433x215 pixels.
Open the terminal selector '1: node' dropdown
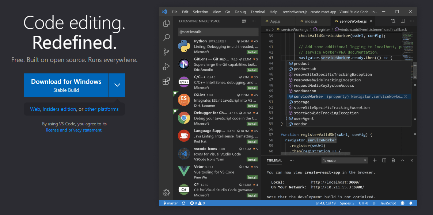[345, 160]
